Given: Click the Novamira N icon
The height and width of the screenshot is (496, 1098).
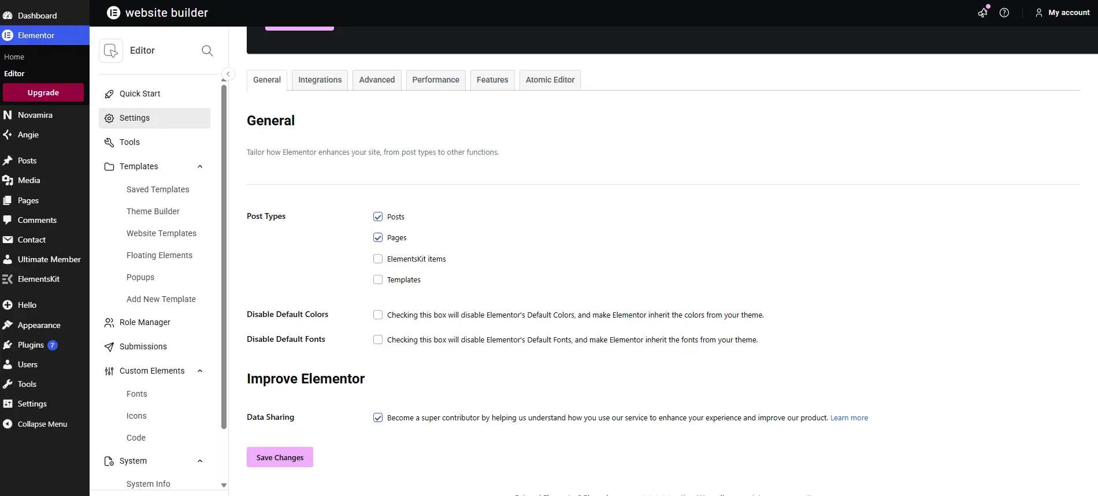Looking at the screenshot, I should 8,115.
